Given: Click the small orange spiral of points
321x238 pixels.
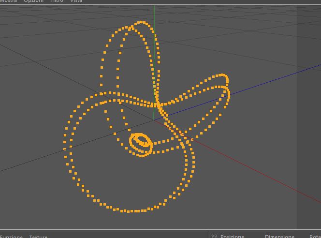Looking at the screenshot, I should tap(141, 145).
